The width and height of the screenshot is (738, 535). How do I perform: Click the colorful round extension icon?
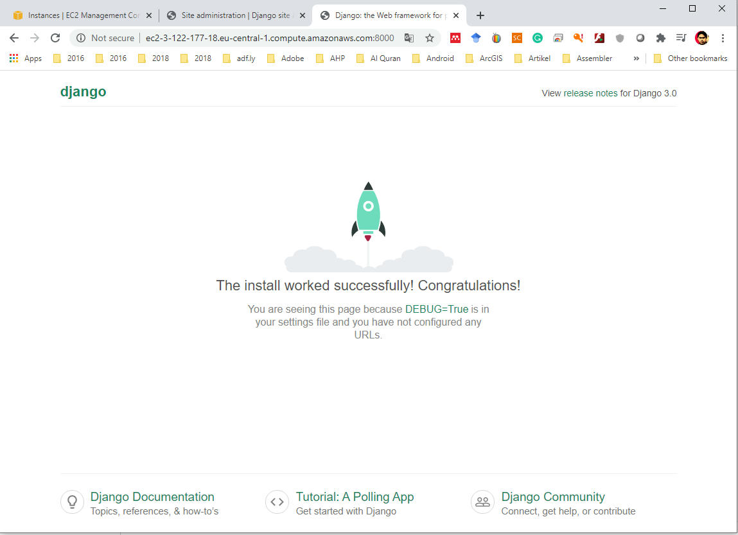click(x=496, y=38)
